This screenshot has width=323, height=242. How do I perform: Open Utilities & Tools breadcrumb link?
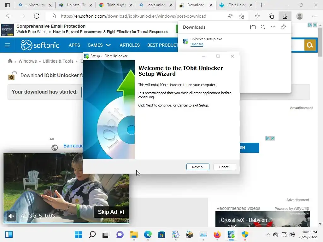coord(58,61)
